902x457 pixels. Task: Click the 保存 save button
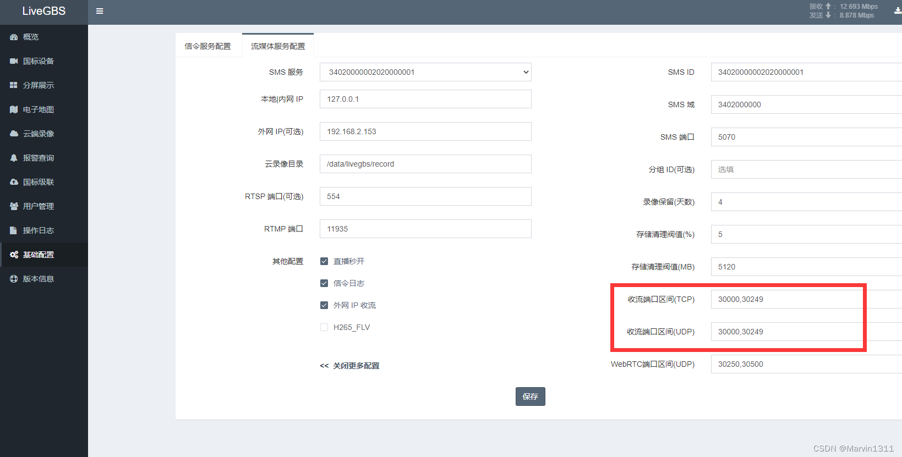coord(530,397)
